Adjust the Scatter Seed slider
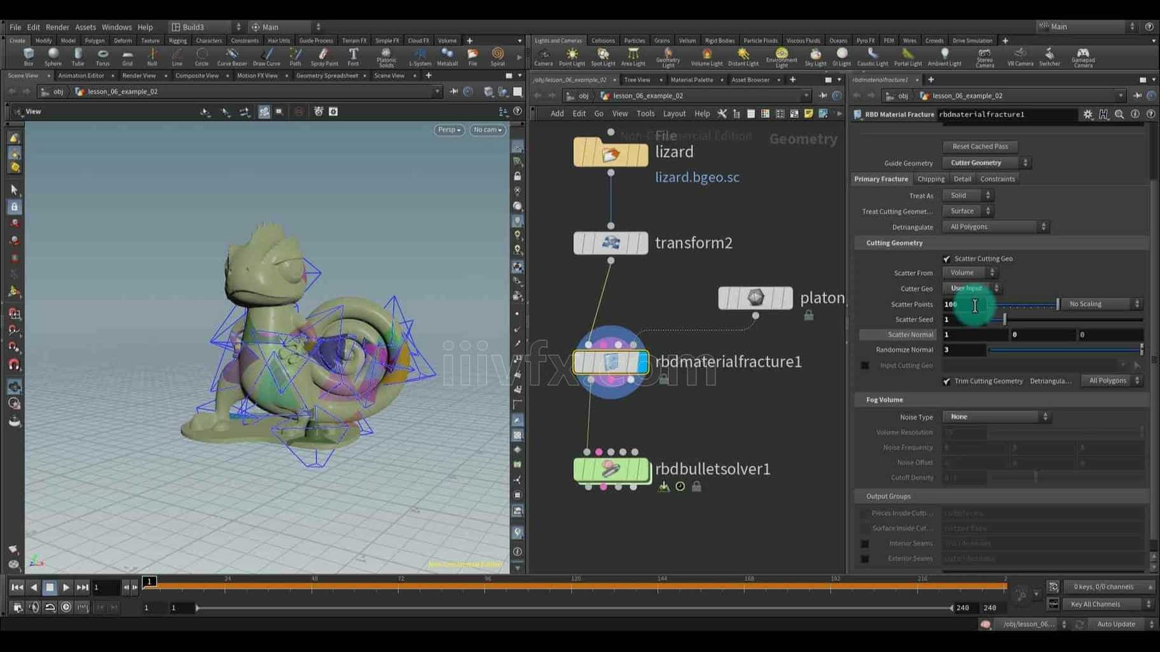The image size is (1160, 652). pyautogui.click(x=1066, y=320)
